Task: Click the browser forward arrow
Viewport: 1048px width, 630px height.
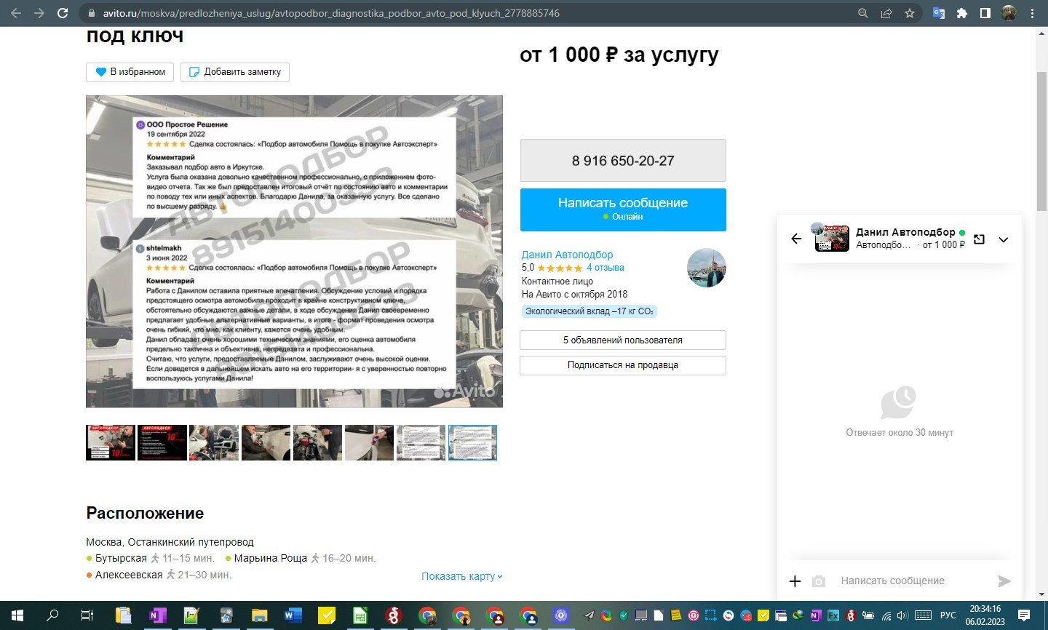Action: [39, 13]
